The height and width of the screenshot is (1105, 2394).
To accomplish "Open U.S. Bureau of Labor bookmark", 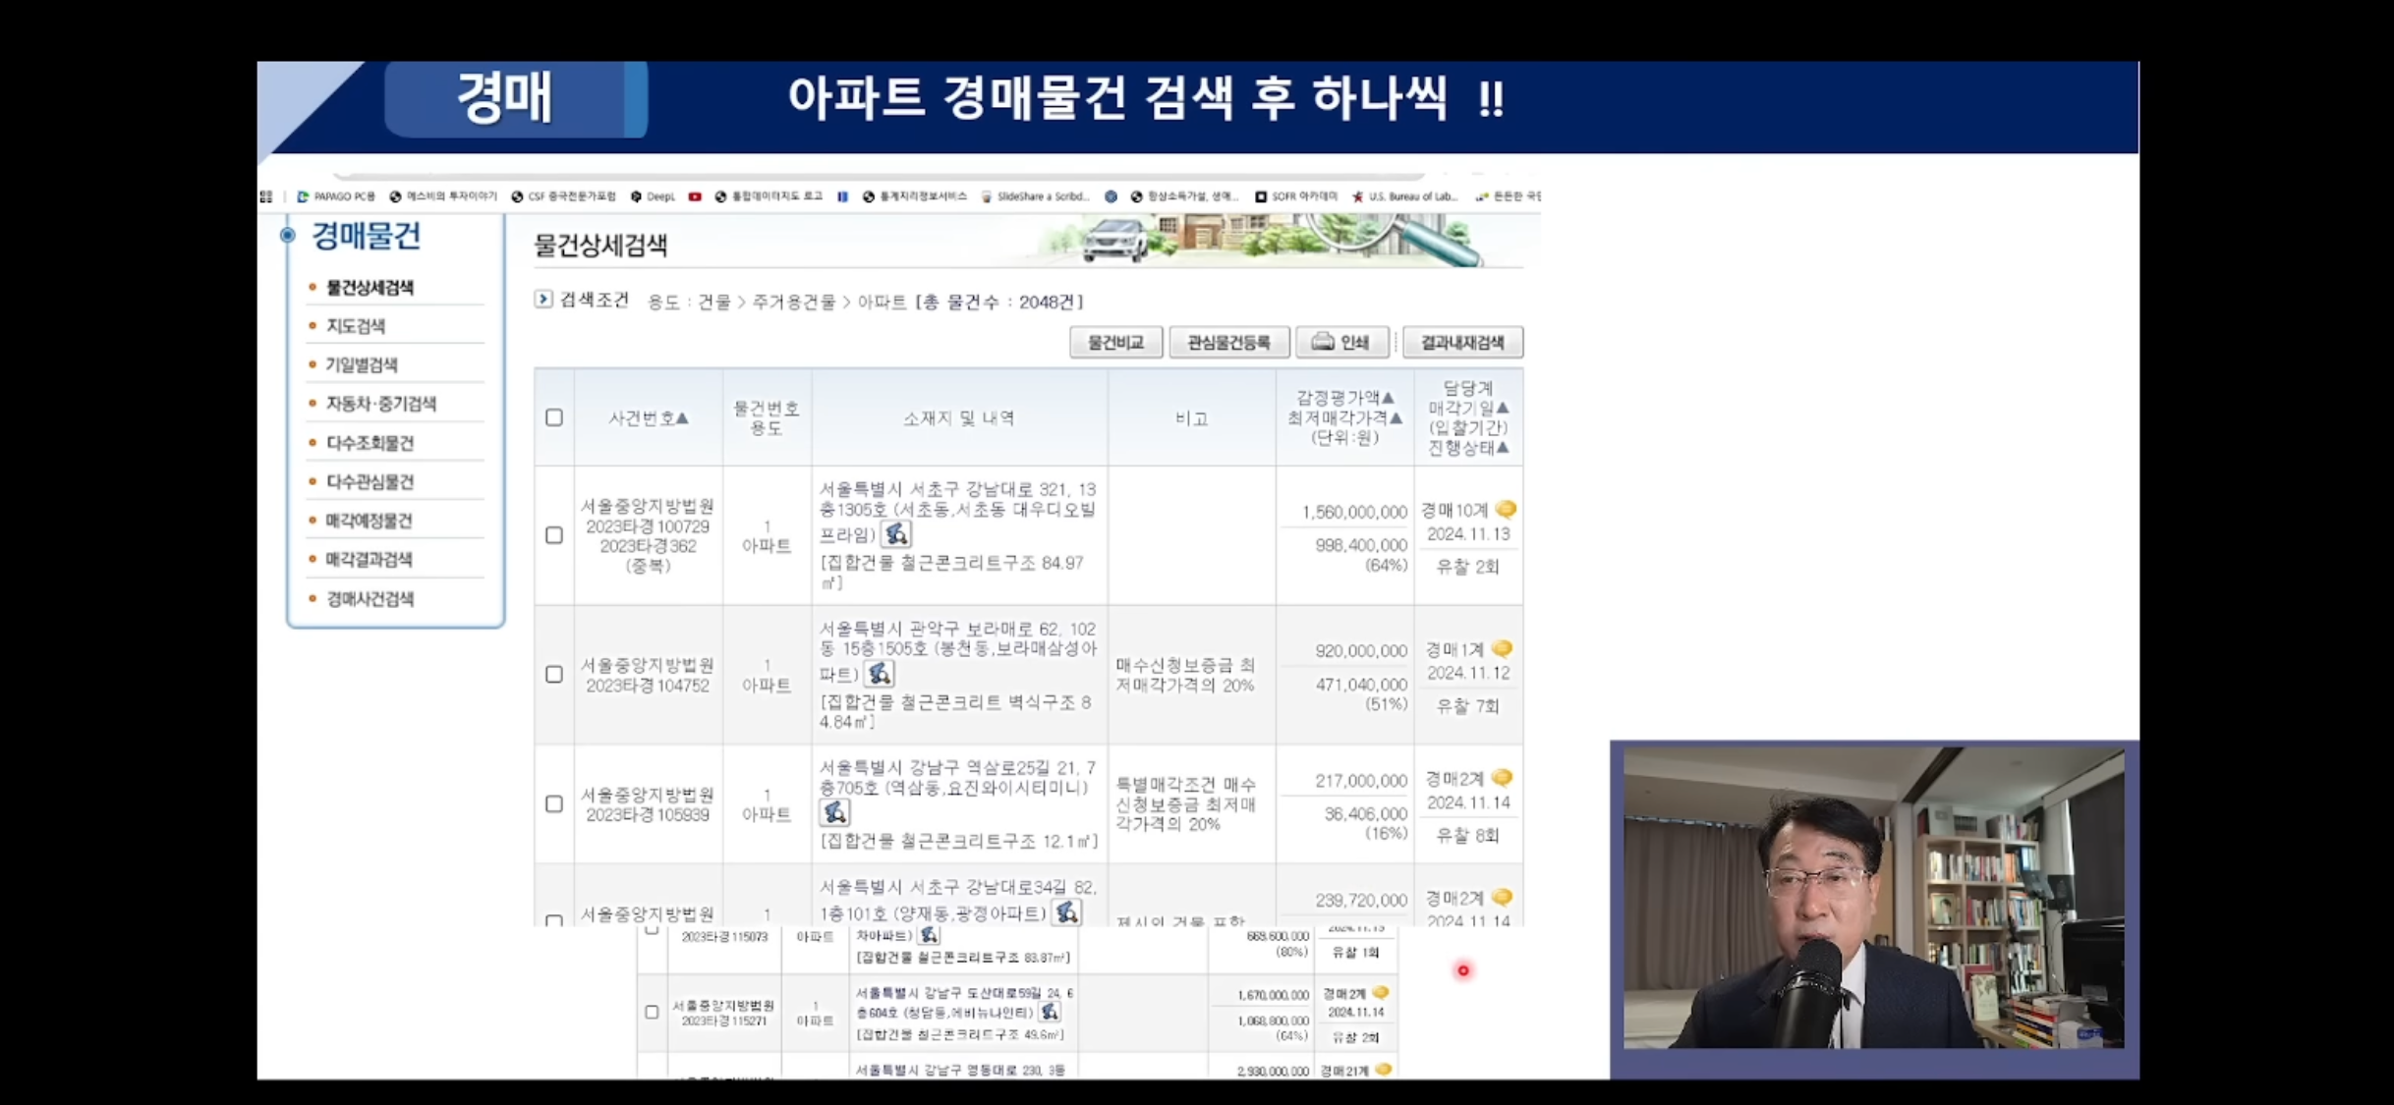I will (x=1404, y=196).
